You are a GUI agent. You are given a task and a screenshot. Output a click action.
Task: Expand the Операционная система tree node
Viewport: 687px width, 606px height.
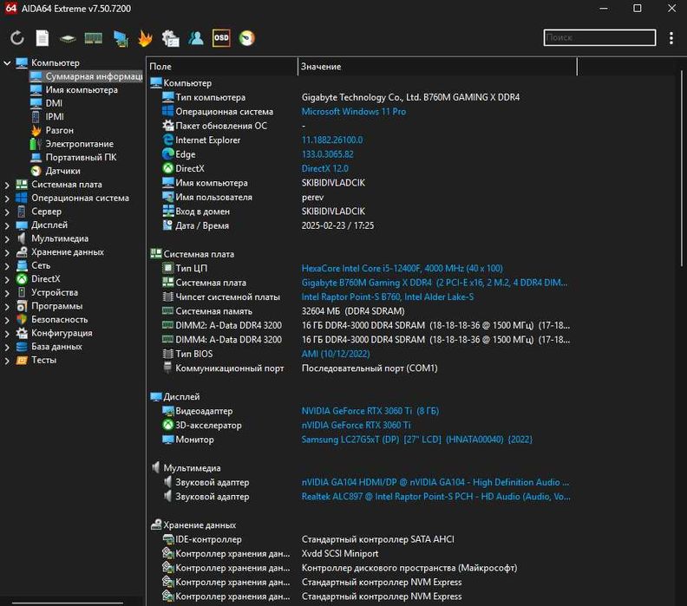[x=7, y=199]
